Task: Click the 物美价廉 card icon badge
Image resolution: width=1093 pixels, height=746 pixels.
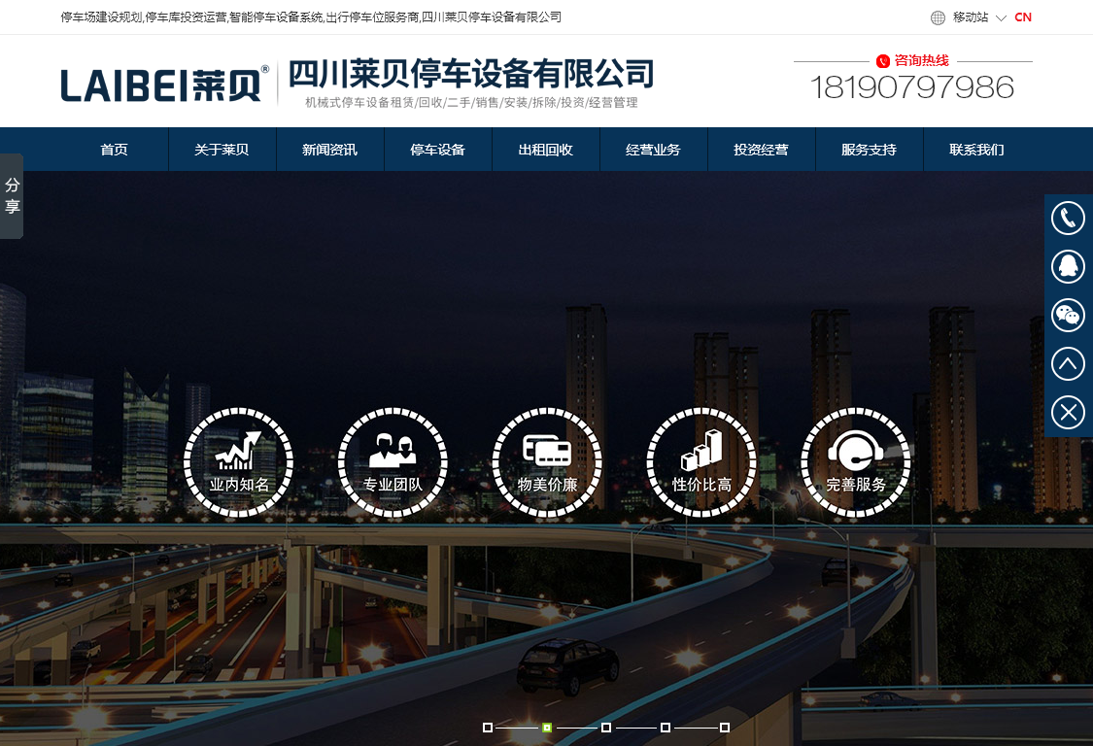Action: click(547, 462)
